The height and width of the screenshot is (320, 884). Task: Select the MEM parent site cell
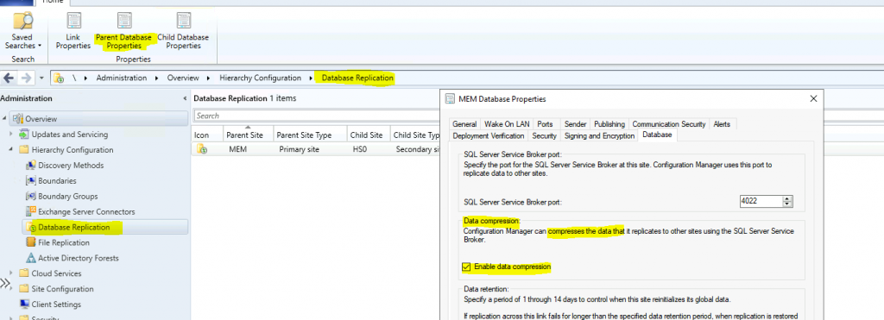238,150
